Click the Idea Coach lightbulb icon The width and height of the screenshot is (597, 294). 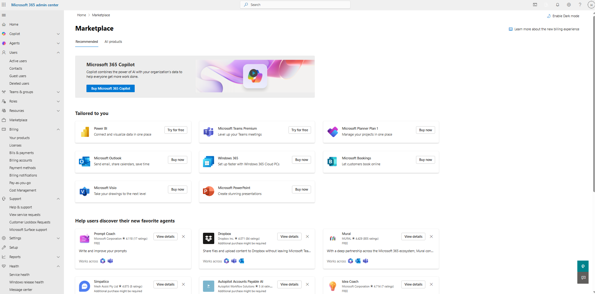pyautogui.click(x=333, y=286)
